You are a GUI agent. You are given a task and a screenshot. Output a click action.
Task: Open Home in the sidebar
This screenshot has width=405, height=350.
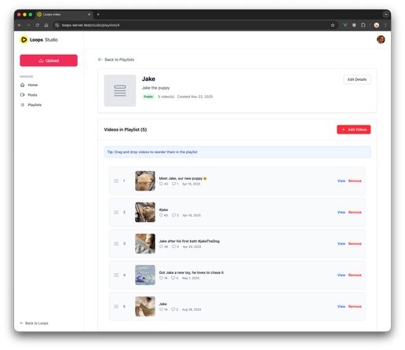click(x=33, y=85)
